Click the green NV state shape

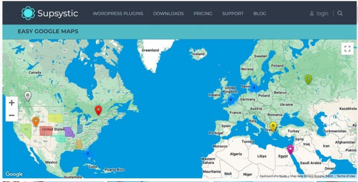(26, 131)
